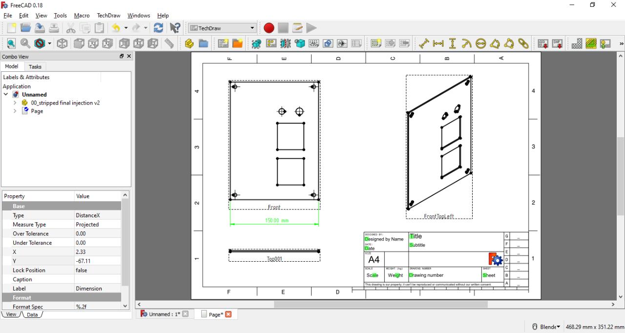Viewport: 625px width, 333px height.
Task: Expand the Page tree item
Action: (x=15, y=111)
